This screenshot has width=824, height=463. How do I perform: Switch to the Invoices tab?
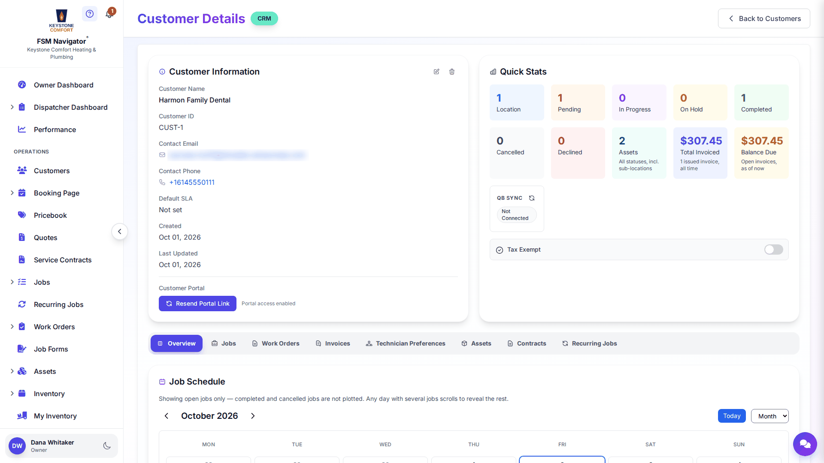333,343
